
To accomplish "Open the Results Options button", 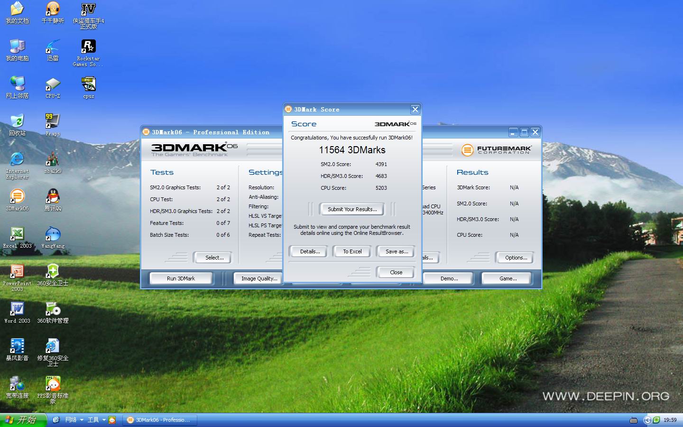I will pos(516,258).
